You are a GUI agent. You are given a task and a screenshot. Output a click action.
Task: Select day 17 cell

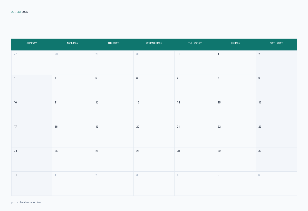32,135
